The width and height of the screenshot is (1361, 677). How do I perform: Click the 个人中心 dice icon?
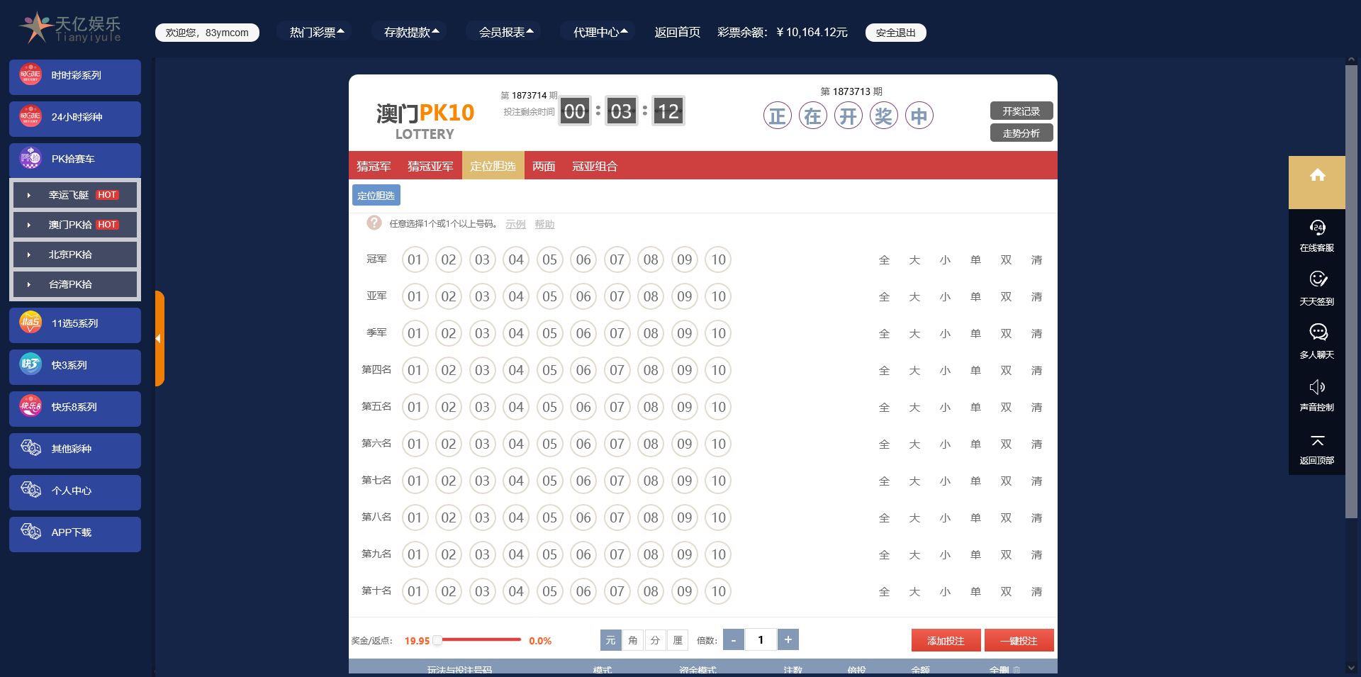[30, 489]
